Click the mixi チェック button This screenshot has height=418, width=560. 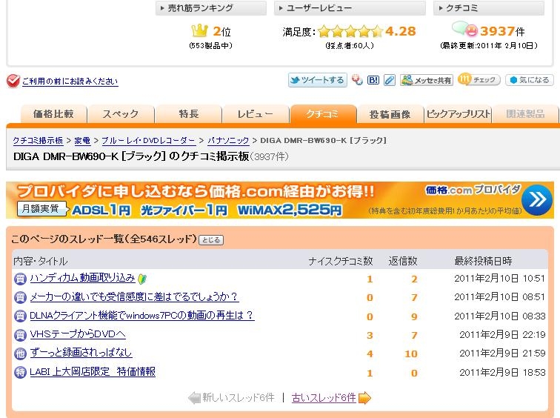pos(479,79)
